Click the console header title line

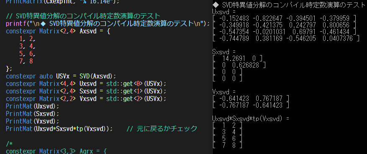pyautogui.click(x=290, y=5)
